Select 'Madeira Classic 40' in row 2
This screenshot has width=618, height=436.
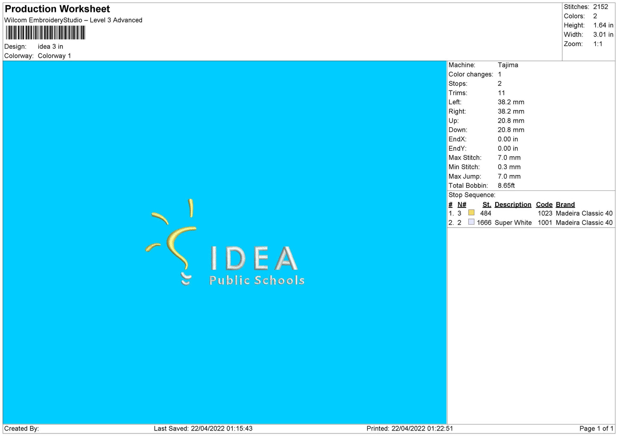pos(584,223)
